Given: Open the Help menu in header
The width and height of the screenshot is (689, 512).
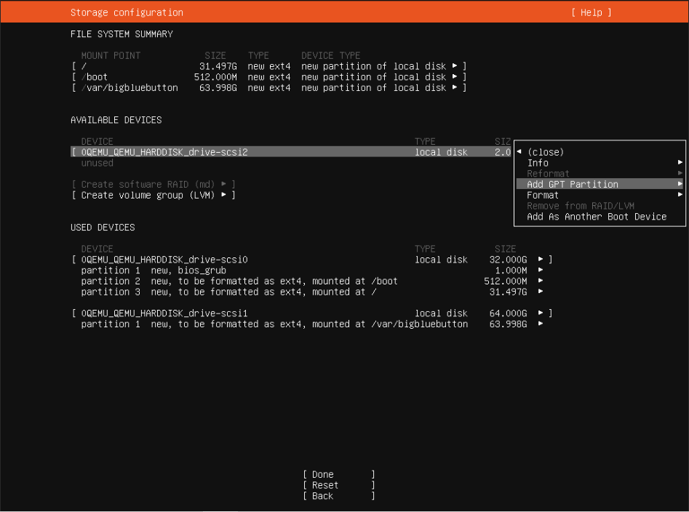Looking at the screenshot, I should point(591,12).
